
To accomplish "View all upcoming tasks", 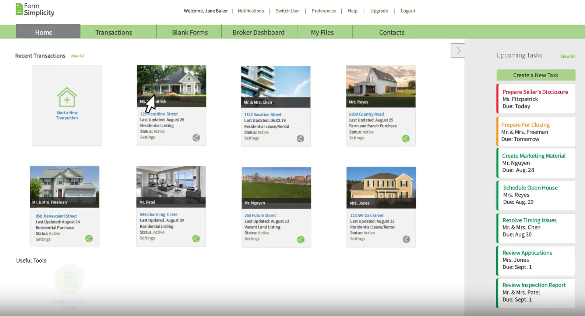I will pyautogui.click(x=568, y=56).
